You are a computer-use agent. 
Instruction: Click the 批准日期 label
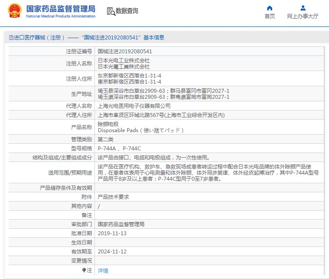[x=81, y=234]
